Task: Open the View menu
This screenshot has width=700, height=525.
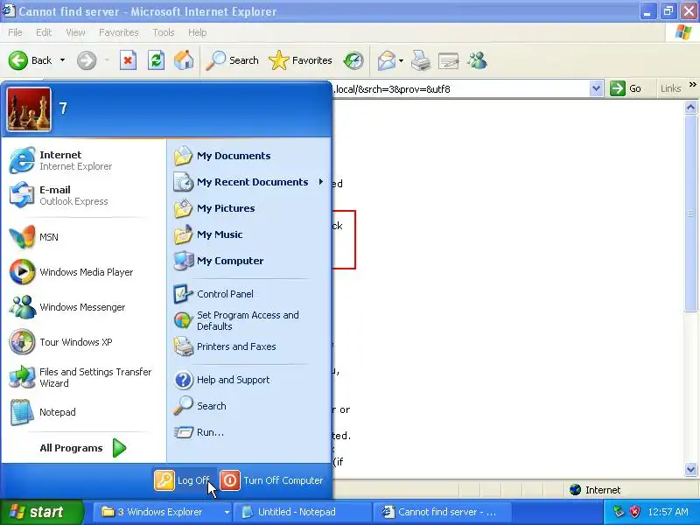Action: pyautogui.click(x=75, y=32)
